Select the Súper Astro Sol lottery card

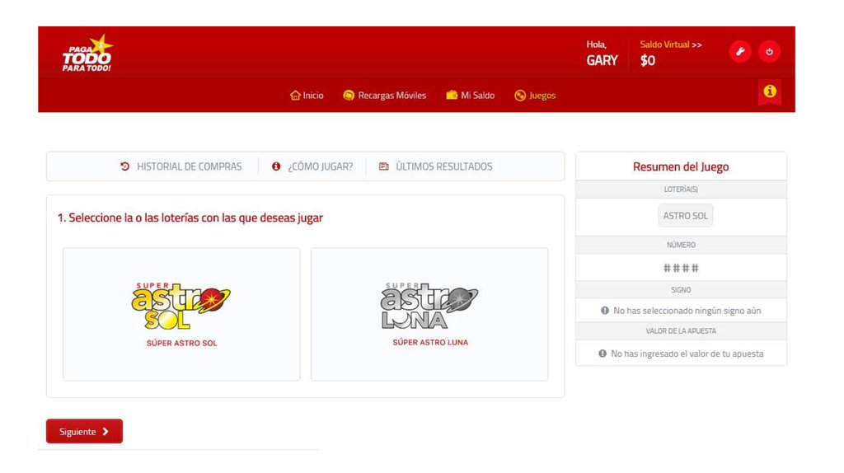coord(181,314)
